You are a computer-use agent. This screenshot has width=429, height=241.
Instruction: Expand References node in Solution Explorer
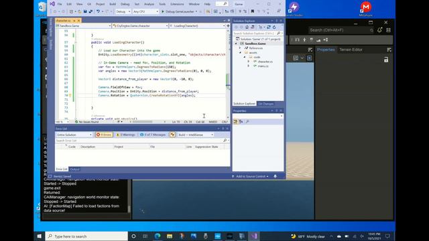tap(240, 48)
